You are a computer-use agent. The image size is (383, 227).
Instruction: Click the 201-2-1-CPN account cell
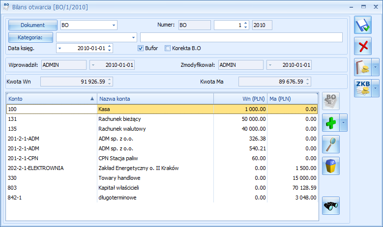[x=52, y=158]
